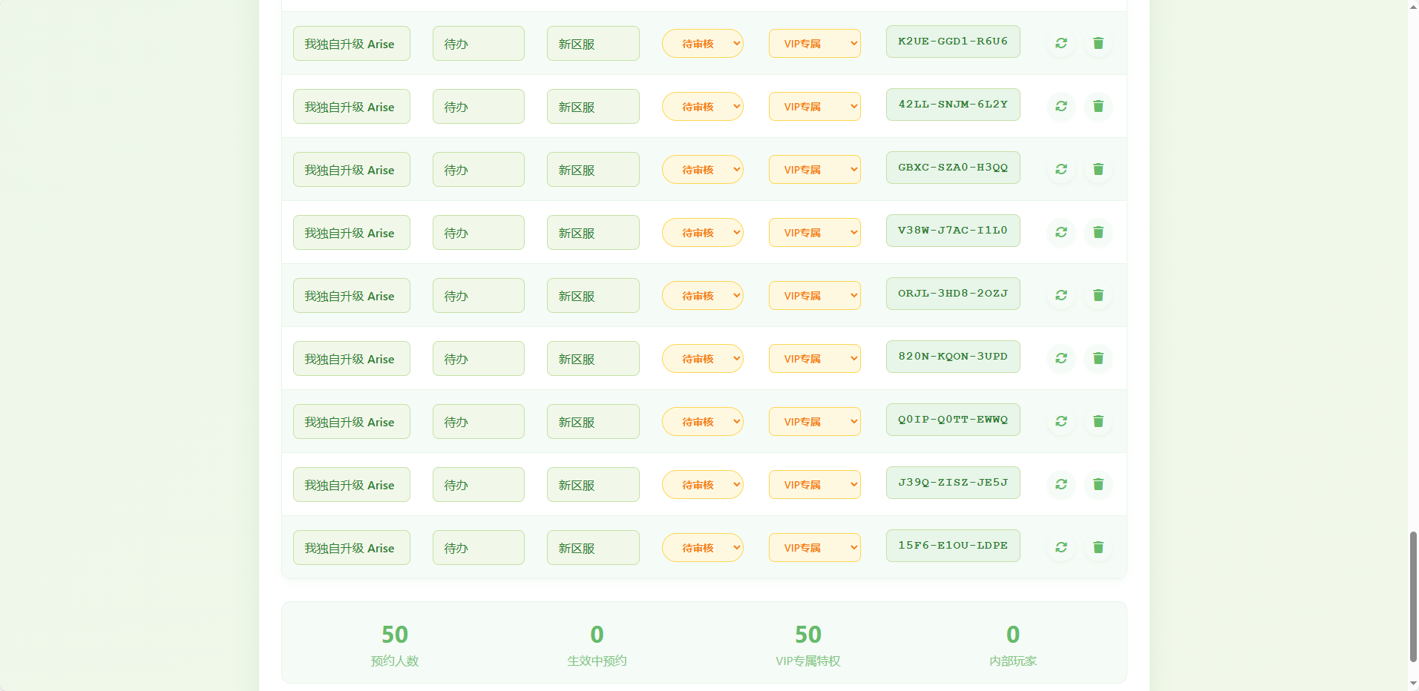Open 待审核 dropdown for code 15F6-E1OU-LDPE
Image resolution: width=1419 pixels, height=691 pixels.
pos(702,548)
